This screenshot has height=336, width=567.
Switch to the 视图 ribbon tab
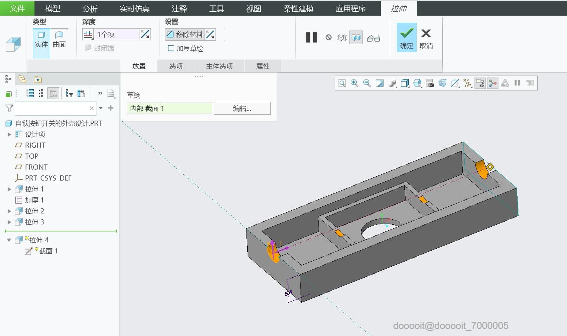pyautogui.click(x=253, y=8)
